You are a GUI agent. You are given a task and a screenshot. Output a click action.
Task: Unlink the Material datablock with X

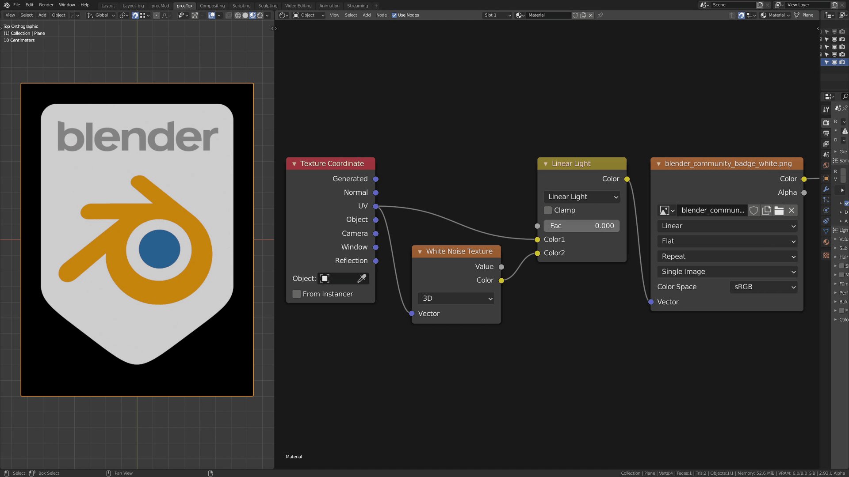pos(590,15)
